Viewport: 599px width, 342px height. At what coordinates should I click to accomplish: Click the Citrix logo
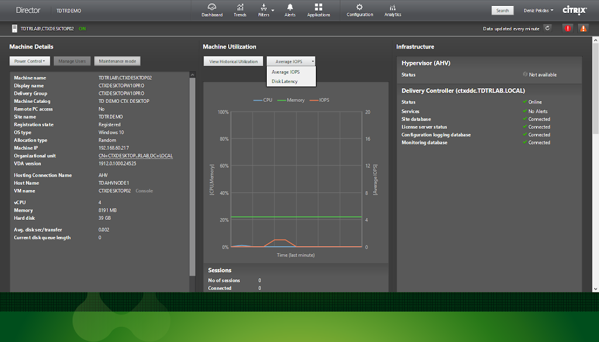(574, 11)
